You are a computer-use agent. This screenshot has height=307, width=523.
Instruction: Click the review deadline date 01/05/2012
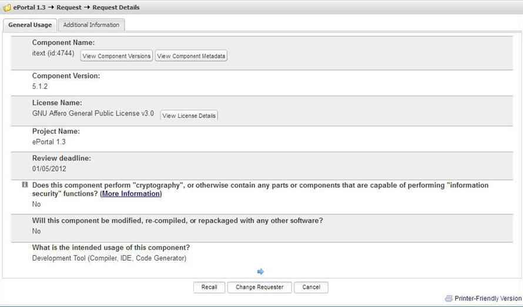tap(49, 169)
